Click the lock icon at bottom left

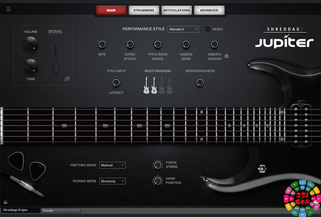[x=5, y=202]
